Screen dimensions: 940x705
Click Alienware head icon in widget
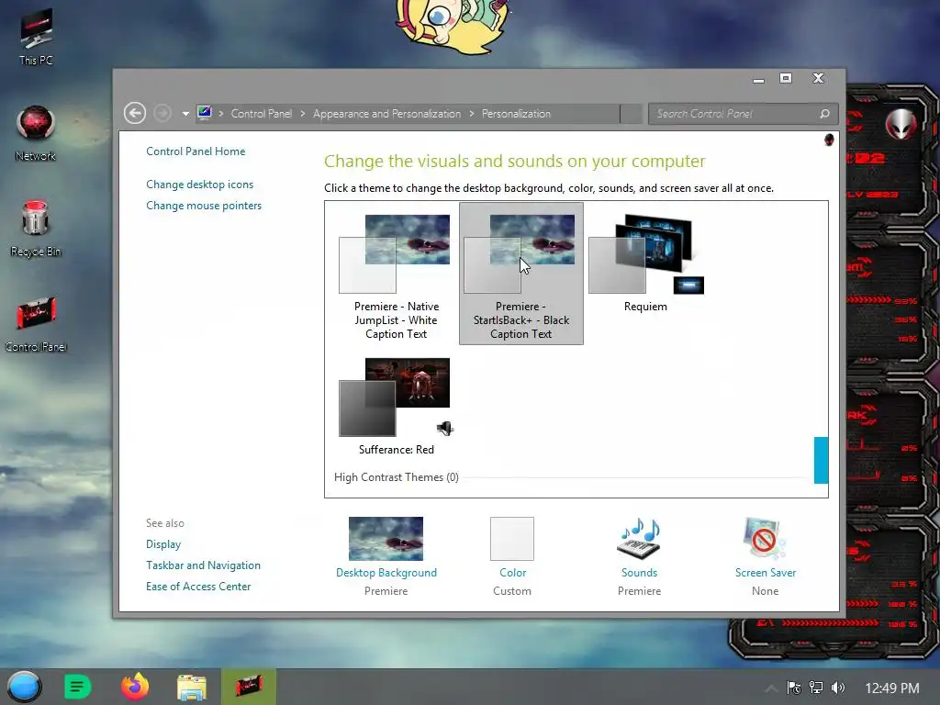[901, 124]
